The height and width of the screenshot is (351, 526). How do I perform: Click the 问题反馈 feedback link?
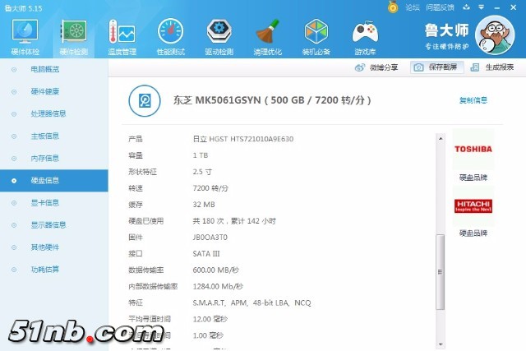click(440, 7)
